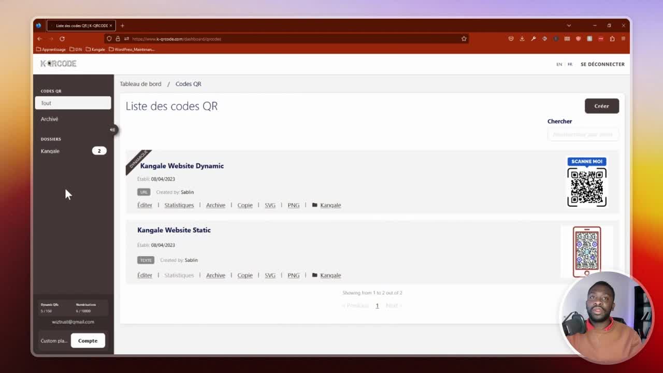Click SE DÉCONNECTER to log out
663x373 pixels.
pyautogui.click(x=602, y=64)
